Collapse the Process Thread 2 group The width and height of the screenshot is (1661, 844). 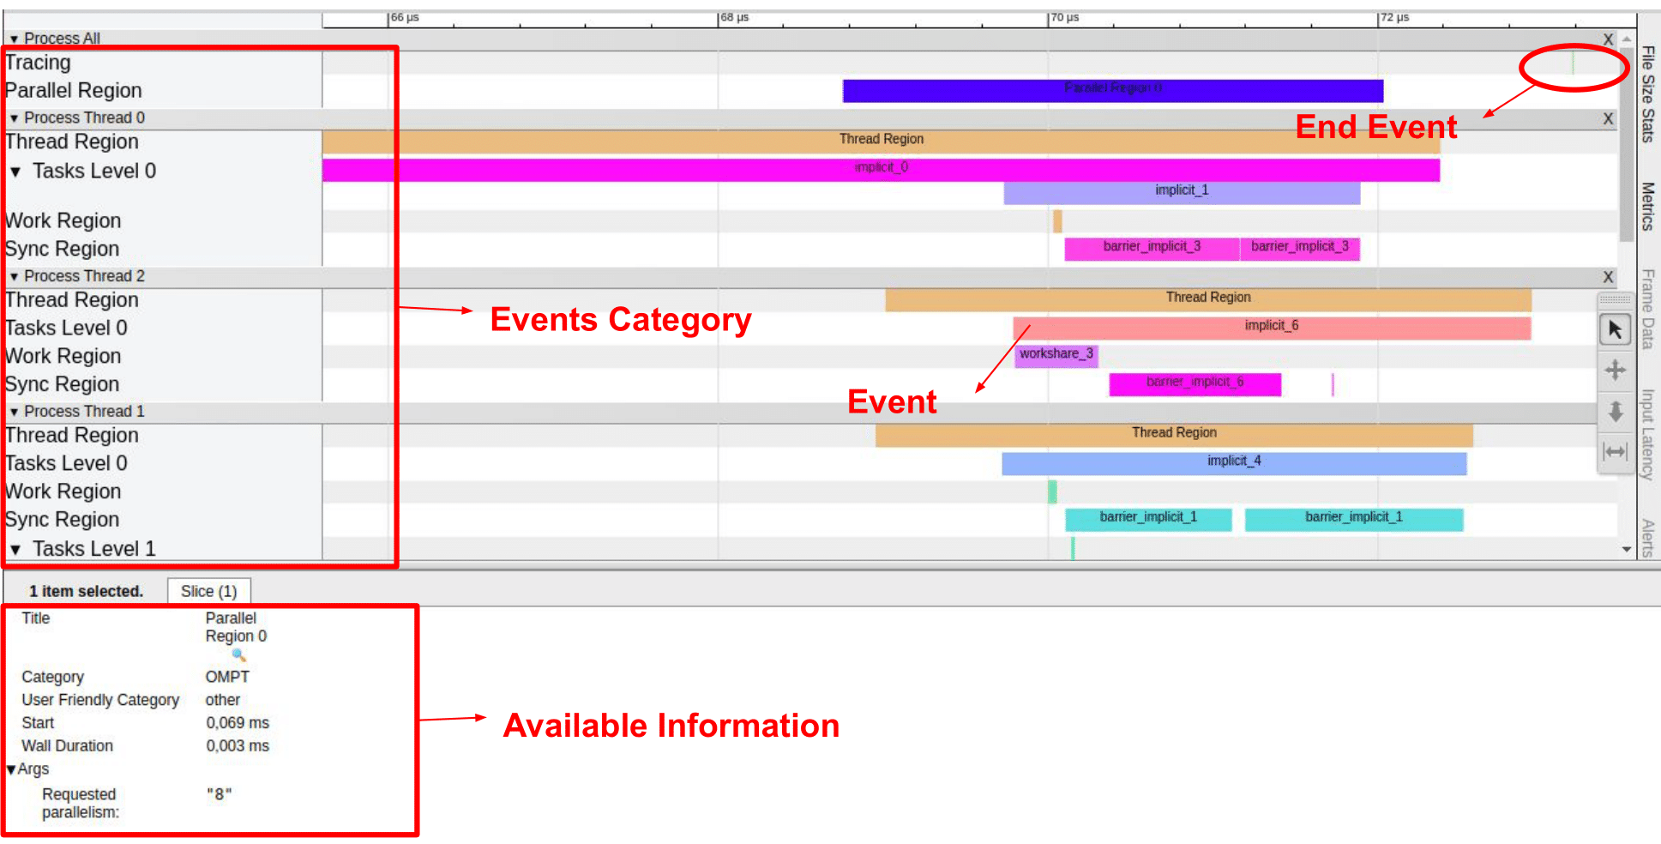tap(14, 276)
